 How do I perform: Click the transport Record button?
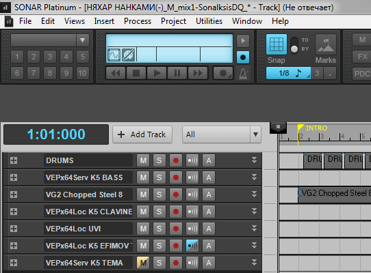223,73
